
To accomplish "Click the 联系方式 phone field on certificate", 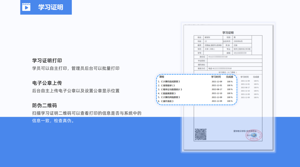I will (220, 68).
